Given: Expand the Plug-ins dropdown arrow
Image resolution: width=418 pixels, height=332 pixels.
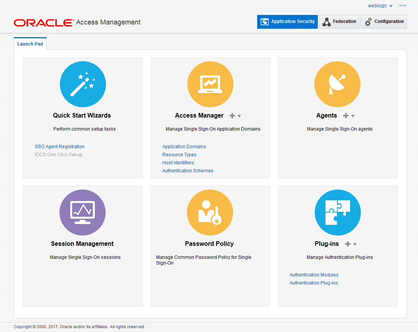Looking at the screenshot, I should pos(355,244).
